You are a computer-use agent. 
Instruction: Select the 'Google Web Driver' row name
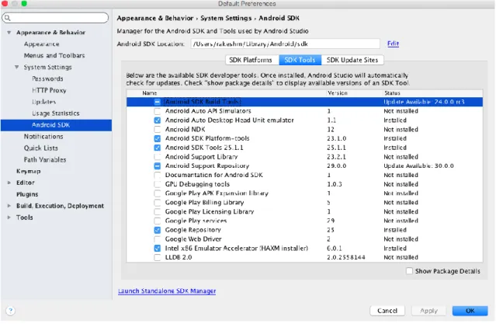(x=193, y=239)
